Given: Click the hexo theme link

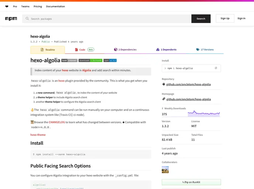Looking at the screenshot, I should [38, 135].
